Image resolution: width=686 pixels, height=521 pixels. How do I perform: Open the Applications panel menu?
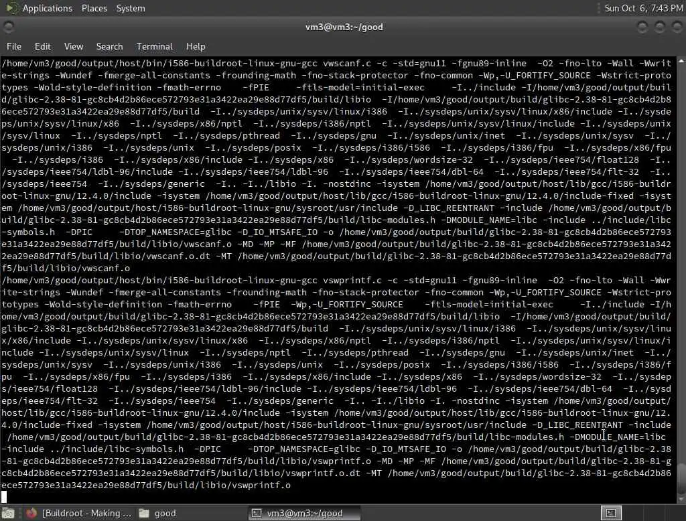[x=48, y=8]
